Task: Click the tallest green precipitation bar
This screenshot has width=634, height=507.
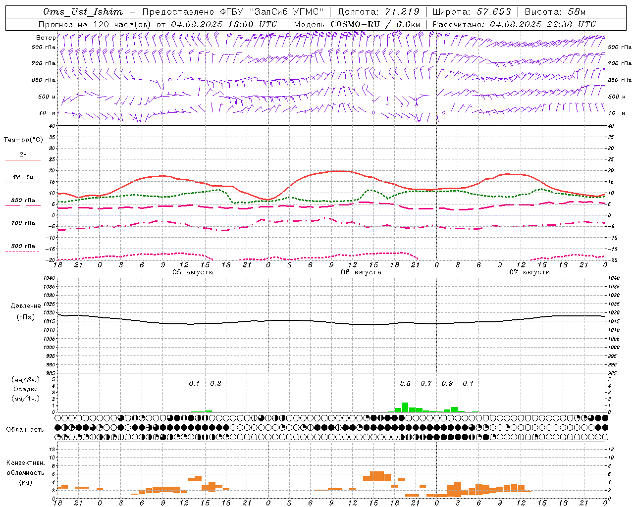Action: (x=405, y=407)
